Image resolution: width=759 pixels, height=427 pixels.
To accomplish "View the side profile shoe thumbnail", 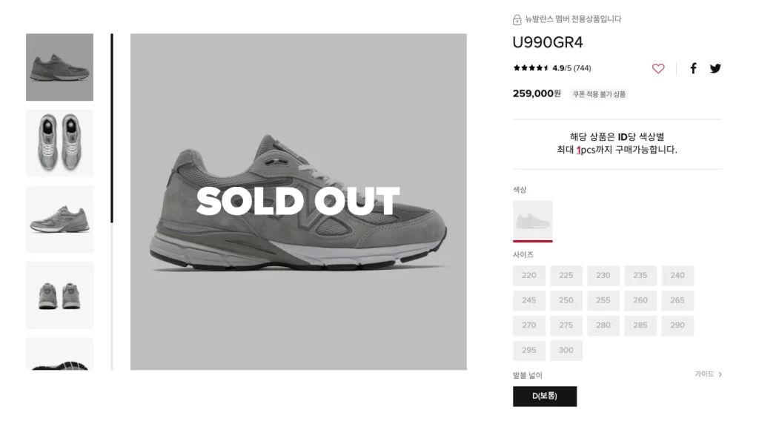I will [60, 67].
